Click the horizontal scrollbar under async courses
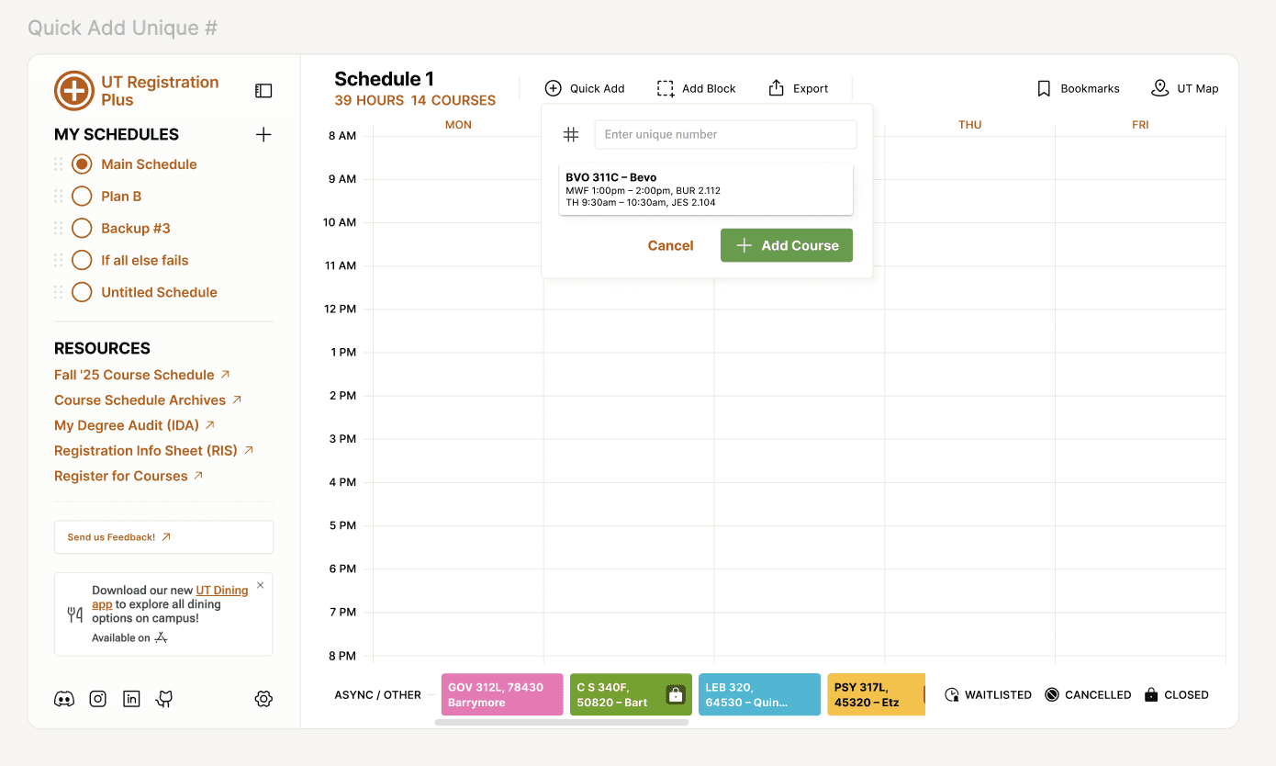Image resolution: width=1276 pixels, height=766 pixels. coord(562,723)
